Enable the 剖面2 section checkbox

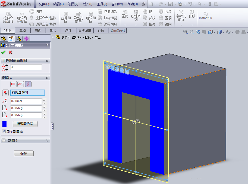point(4,140)
